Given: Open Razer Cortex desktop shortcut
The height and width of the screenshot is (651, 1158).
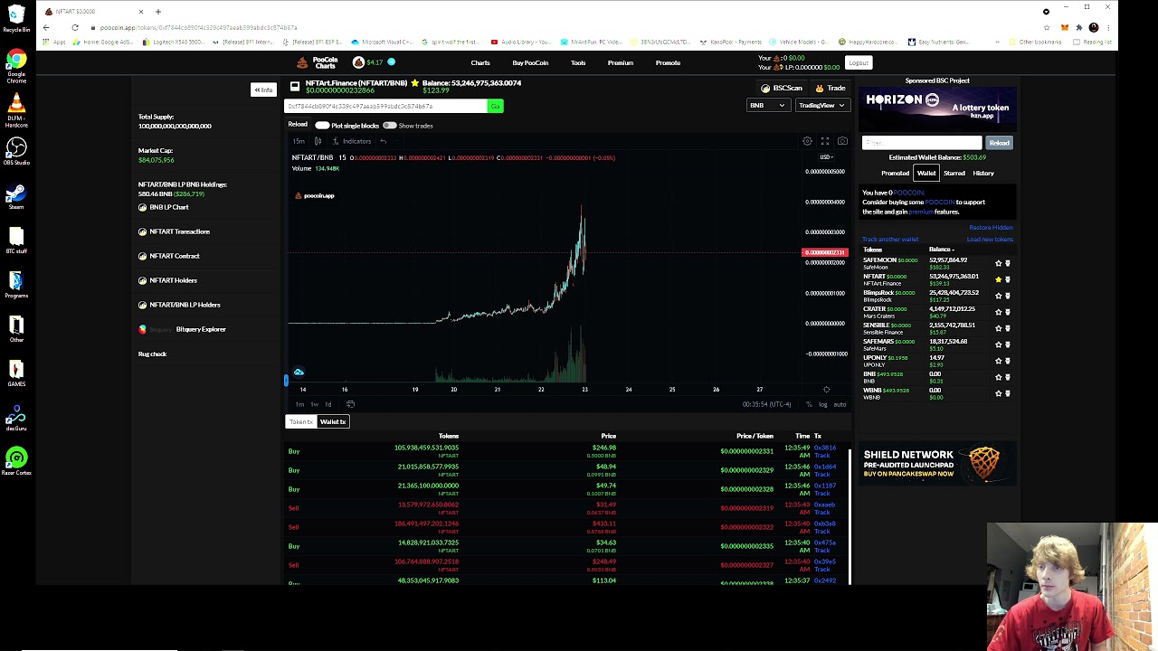Looking at the screenshot, I should click(x=16, y=461).
